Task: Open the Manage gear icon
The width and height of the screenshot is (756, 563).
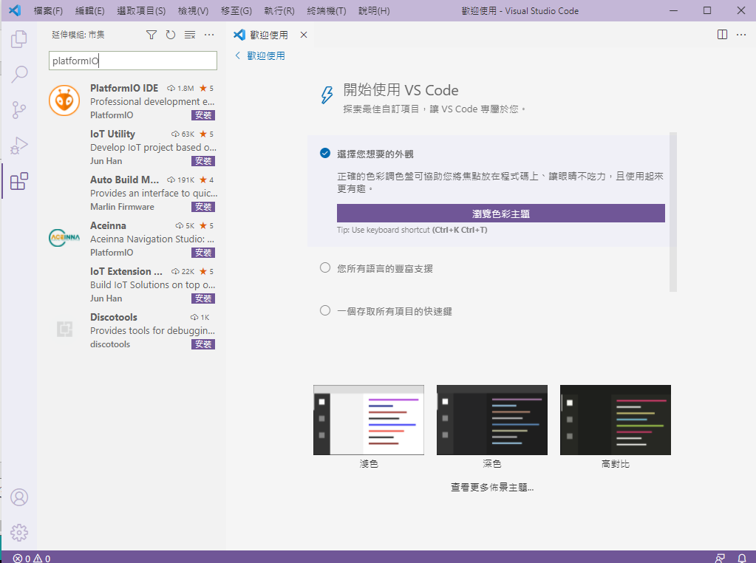Action: (19, 533)
